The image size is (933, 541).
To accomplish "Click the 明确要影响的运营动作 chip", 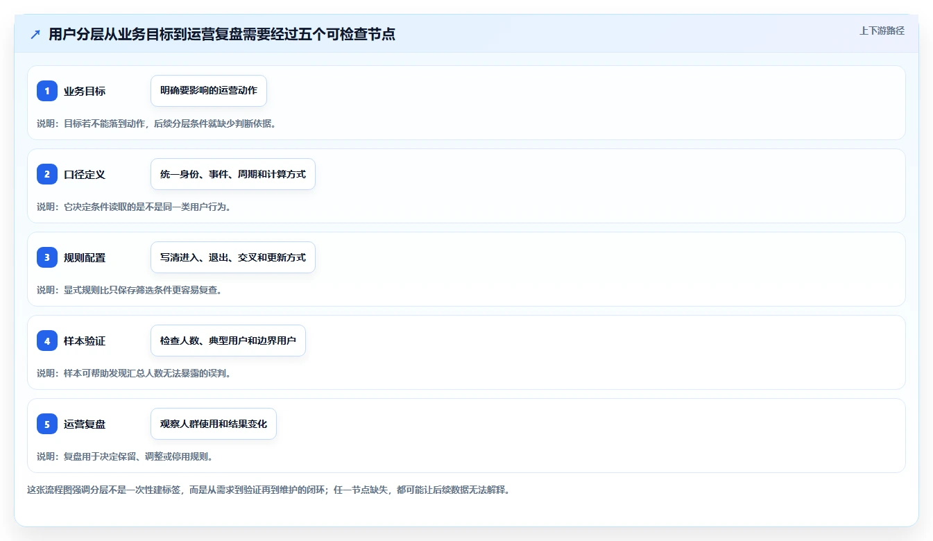I will pyautogui.click(x=209, y=91).
